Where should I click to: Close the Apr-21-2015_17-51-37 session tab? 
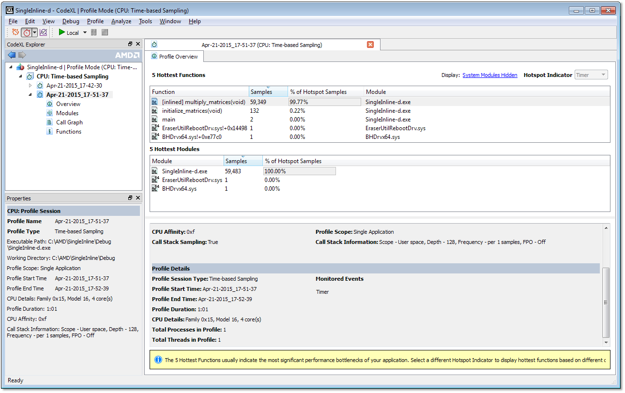[x=370, y=45]
